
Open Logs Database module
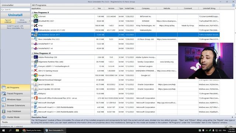(x=15, y=111)
